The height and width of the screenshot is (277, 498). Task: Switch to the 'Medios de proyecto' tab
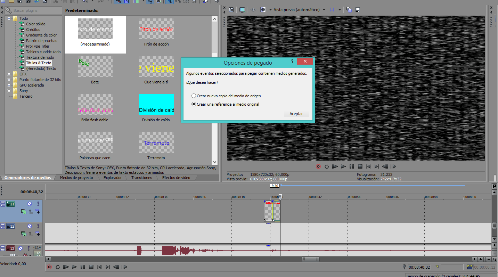pos(76,178)
